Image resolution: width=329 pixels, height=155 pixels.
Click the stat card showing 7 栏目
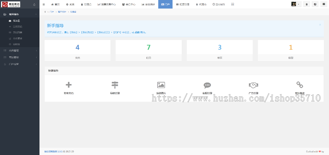(148, 51)
